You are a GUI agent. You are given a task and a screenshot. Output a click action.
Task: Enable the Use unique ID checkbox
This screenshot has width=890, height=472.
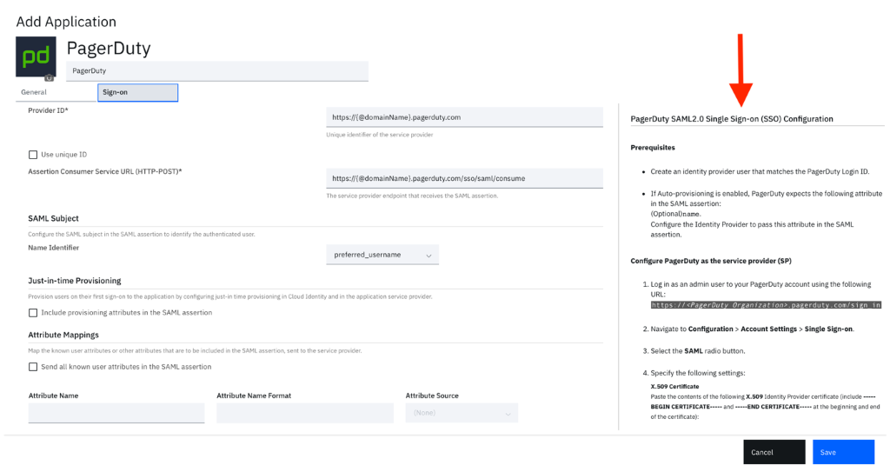[x=33, y=155]
